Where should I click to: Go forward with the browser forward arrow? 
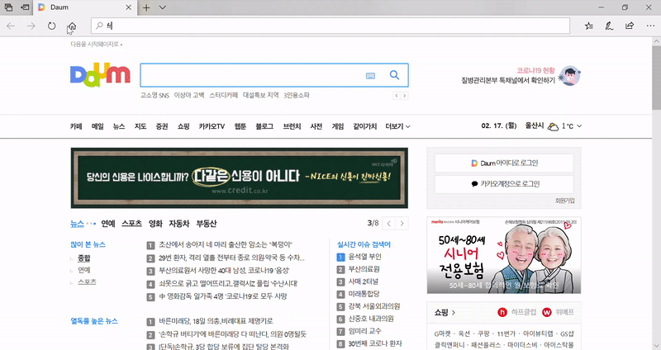(x=31, y=26)
